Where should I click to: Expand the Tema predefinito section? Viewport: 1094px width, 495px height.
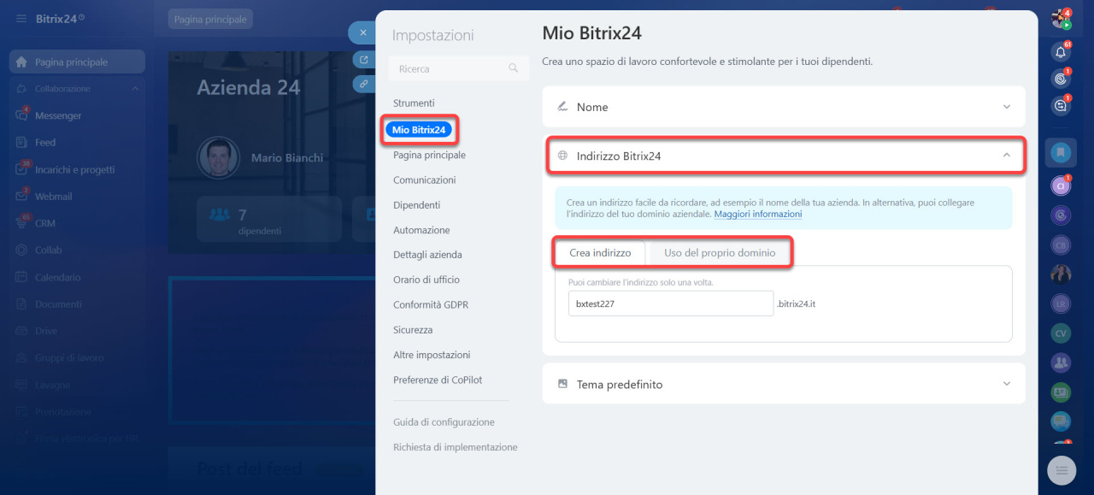[1006, 384]
